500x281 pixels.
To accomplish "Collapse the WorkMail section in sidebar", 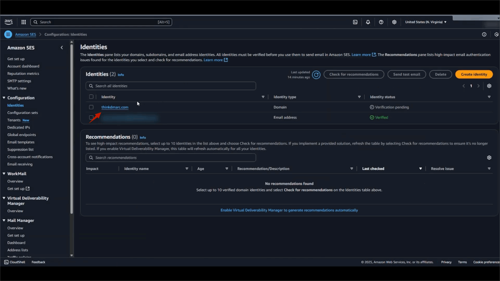I will pos(4,174).
